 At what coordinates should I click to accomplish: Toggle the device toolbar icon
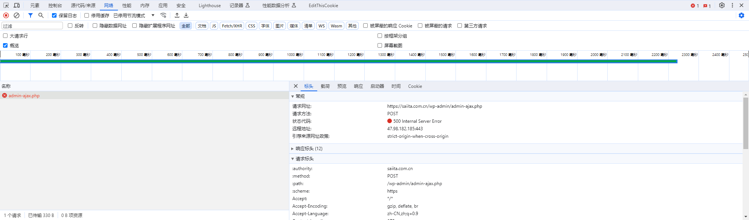[x=17, y=5]
